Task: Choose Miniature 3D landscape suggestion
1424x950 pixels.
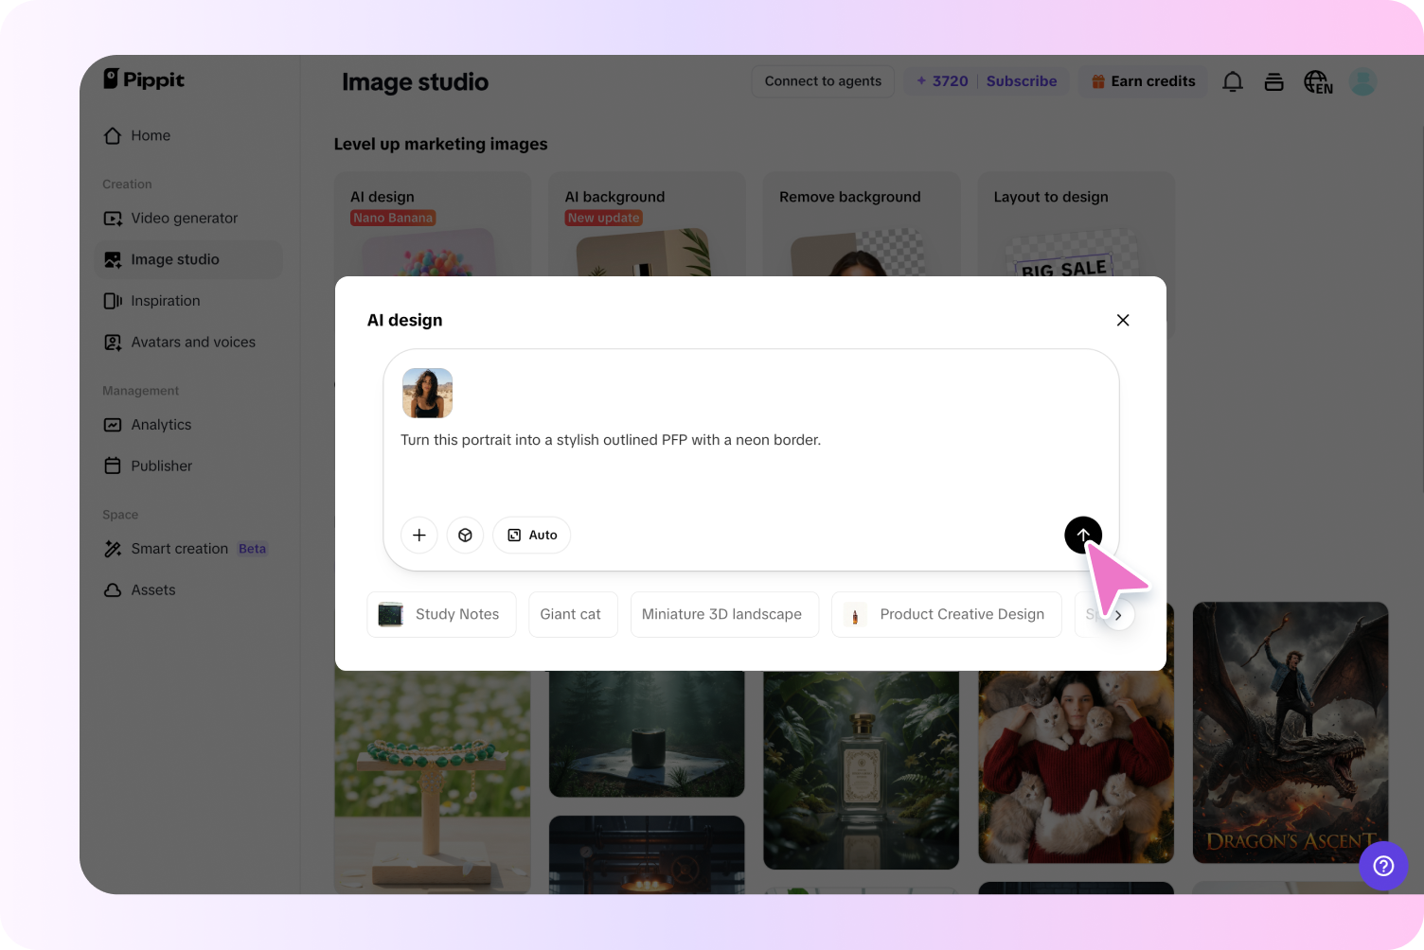Action: (x=724, y=614)
